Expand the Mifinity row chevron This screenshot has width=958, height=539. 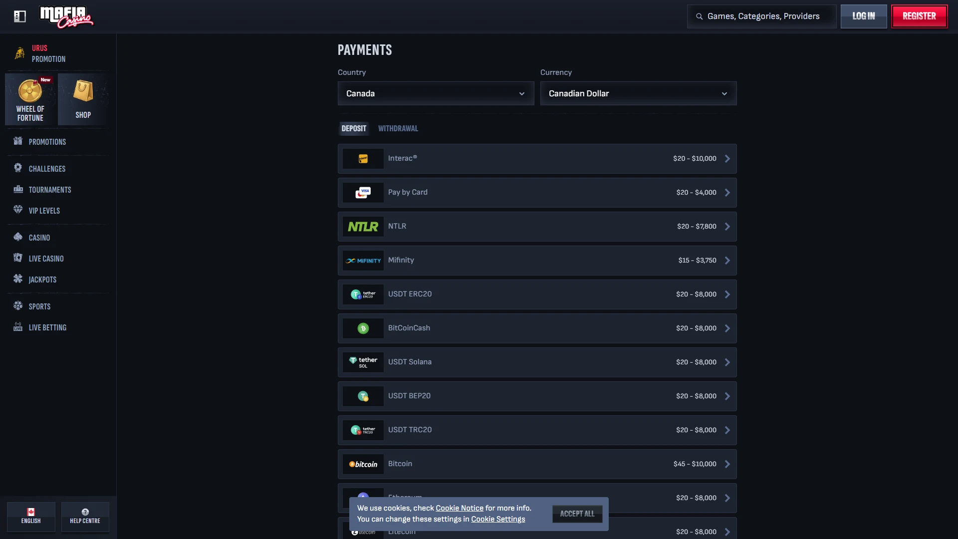(x=727, y=261)
